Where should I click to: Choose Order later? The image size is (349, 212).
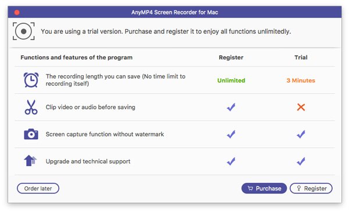coord(38,188)
